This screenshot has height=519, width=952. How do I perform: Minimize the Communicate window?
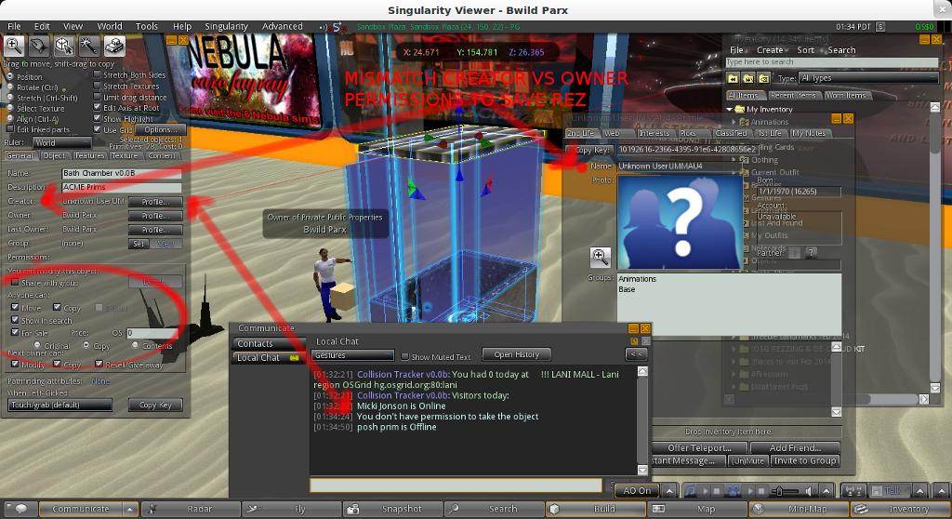click(633, 328)
